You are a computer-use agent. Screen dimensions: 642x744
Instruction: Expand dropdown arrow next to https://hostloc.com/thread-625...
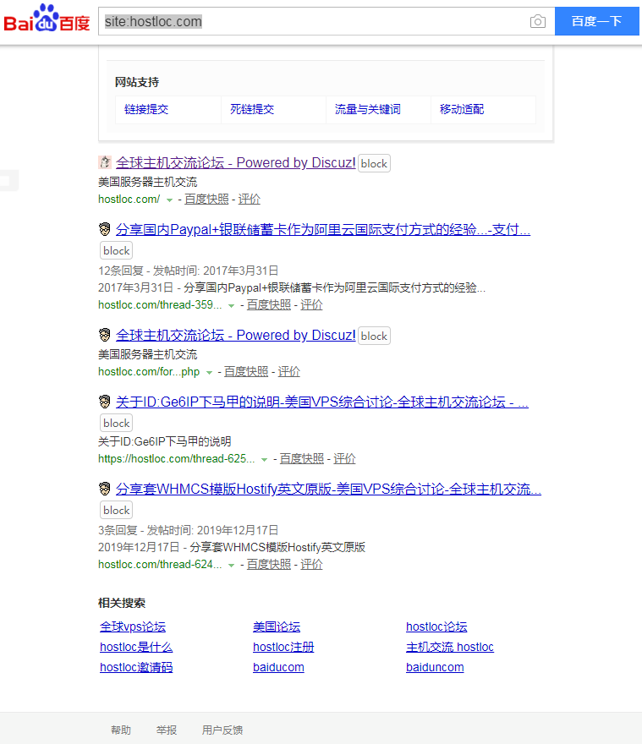[265, 460]
